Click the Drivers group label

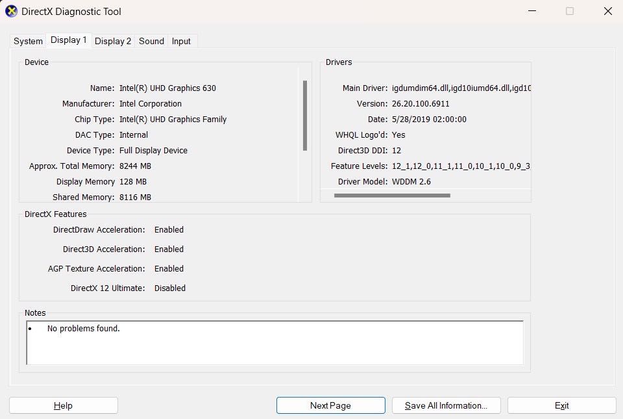click(339, 62)
